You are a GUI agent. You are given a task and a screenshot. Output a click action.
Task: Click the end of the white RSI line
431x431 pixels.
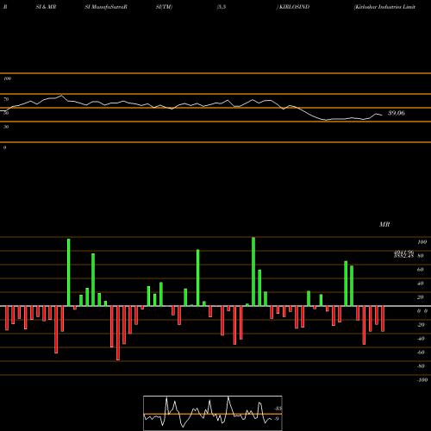(x=382, y=116)
